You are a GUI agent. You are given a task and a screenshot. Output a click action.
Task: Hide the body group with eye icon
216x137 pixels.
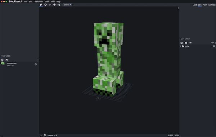tap(214, 46)
